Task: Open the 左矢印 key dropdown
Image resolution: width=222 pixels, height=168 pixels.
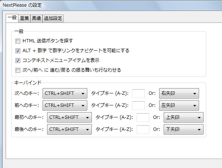Action: [179, 105]
